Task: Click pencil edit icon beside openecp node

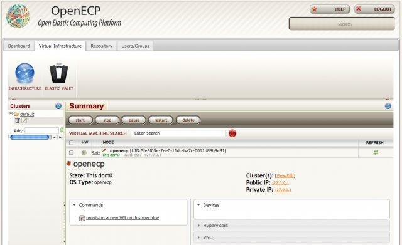Action: pos(104,150)
